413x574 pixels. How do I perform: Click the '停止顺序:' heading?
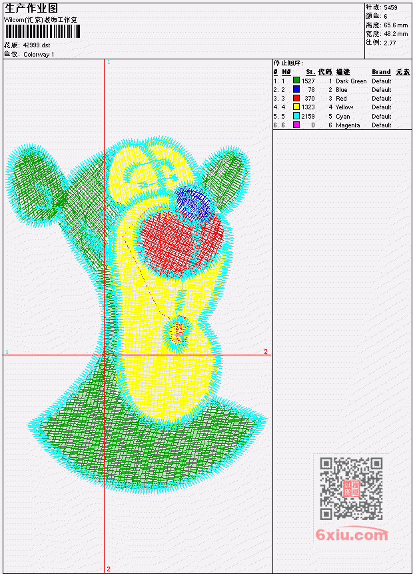pyautogui.click(x=289, y=63)
